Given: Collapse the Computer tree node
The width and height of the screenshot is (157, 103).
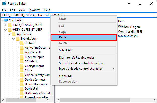Looking at the screenshot, I should (x=2, y=20).
